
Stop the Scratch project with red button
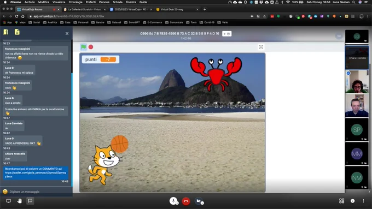91,47
